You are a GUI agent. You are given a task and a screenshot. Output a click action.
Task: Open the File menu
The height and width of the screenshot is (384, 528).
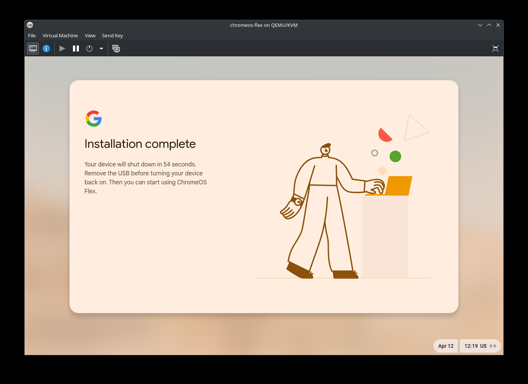pyautogui.click(x=32, y=35)
